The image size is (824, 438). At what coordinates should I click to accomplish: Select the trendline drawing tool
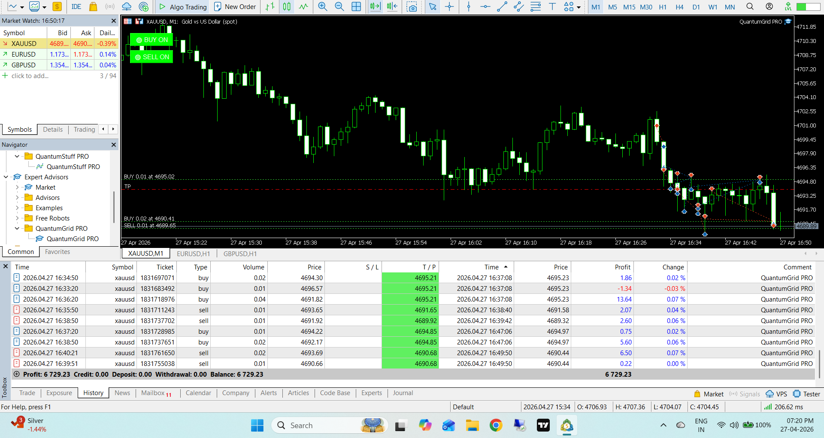coord(502,6)
